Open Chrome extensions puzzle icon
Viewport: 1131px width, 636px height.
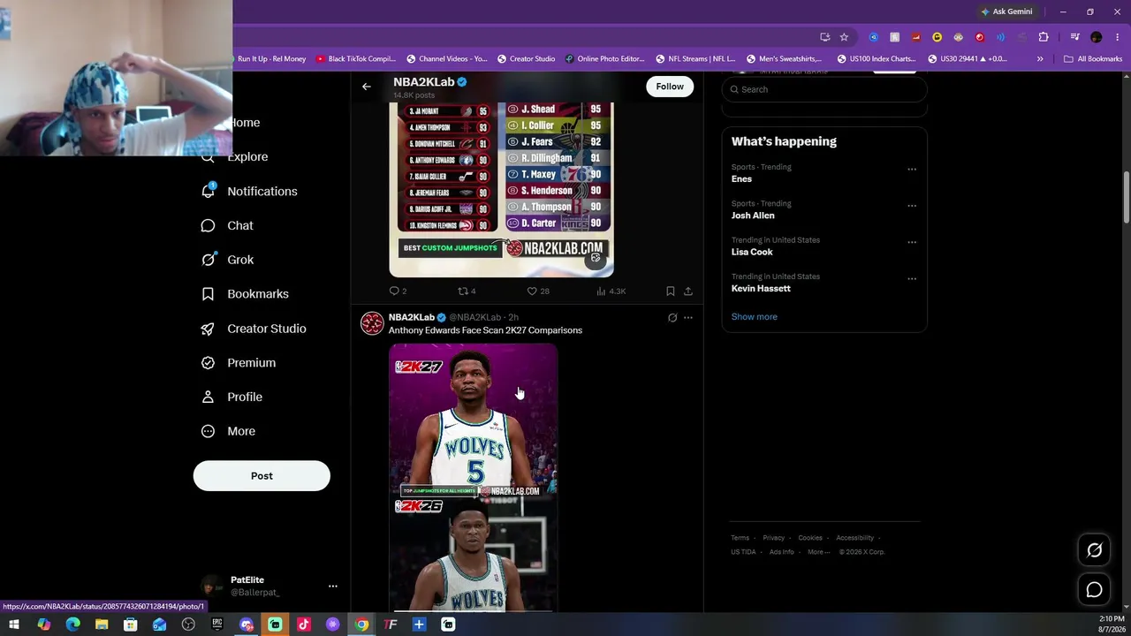[x=1044, y=37]
